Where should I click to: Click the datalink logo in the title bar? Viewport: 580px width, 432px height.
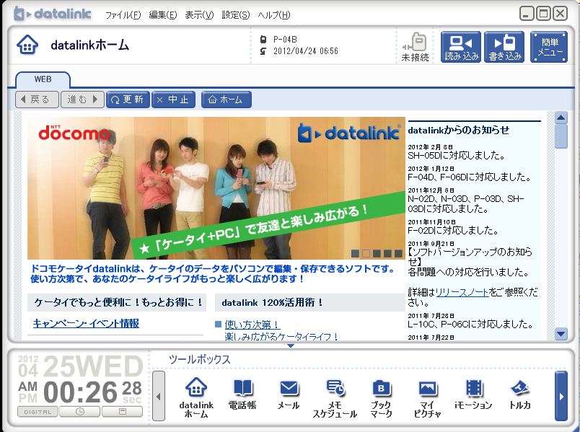pyautogui.click(x=53, y=14)
